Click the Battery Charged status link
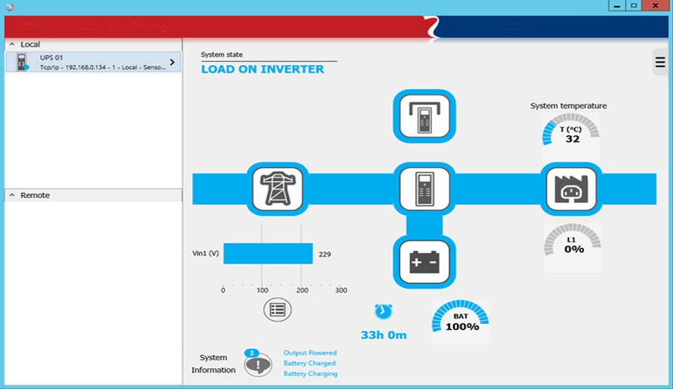Viewport: 673px width, 389px height. pyautogui.click(x=309, y=364)
